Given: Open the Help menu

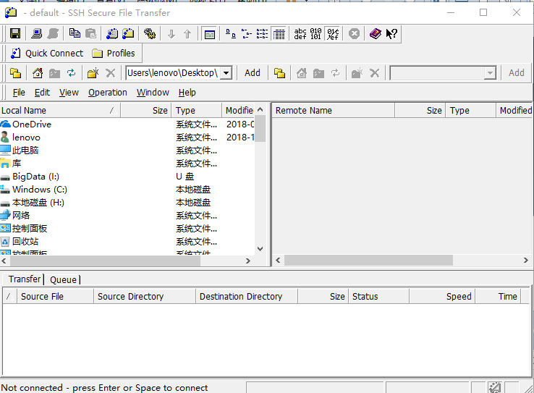Looking at the screenshot, I should coord(187,93).
